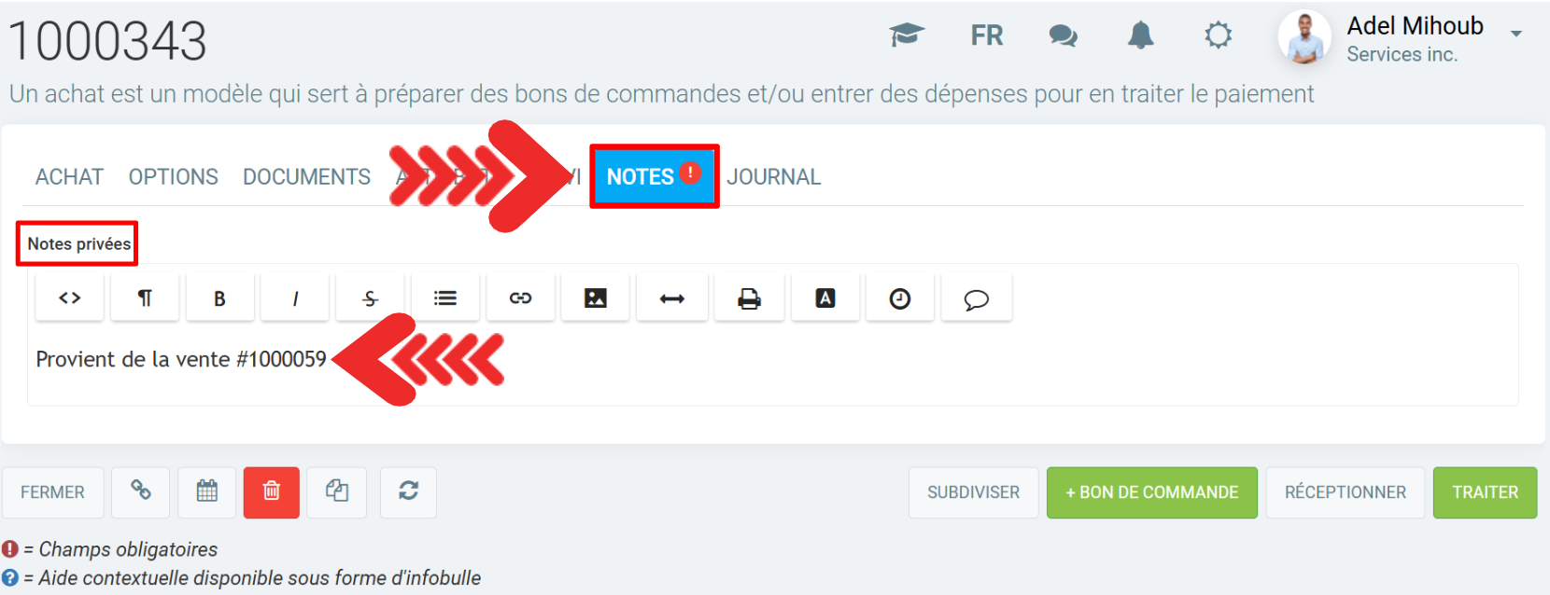Open the notifications bell
1550x595 pixels.
coord(1141,35)
